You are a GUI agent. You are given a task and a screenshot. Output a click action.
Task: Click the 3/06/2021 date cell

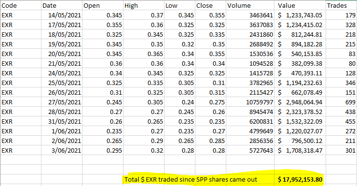pos(62,150)
